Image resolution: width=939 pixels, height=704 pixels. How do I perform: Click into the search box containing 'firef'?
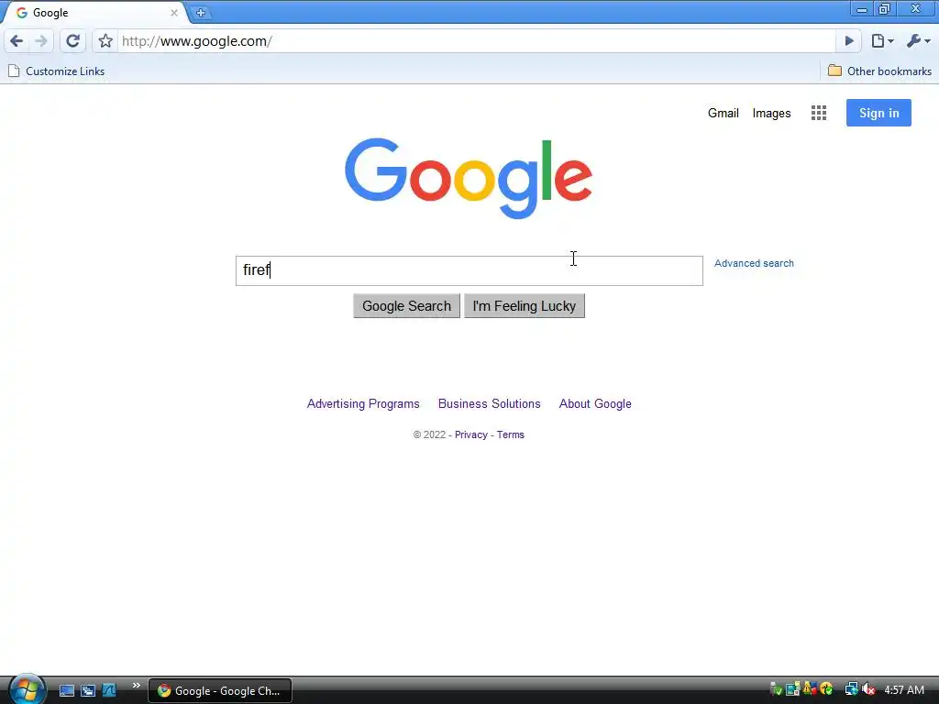pyautogui.click(x=469, y=270)
